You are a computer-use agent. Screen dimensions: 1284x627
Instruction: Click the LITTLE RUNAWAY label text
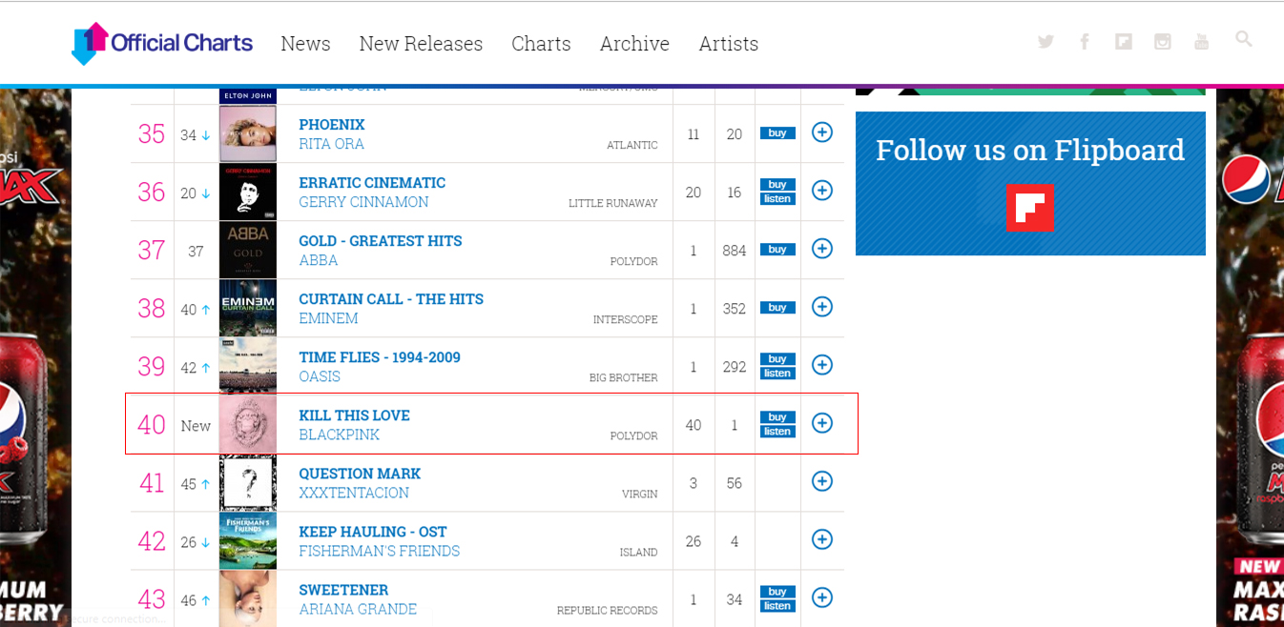613,203
